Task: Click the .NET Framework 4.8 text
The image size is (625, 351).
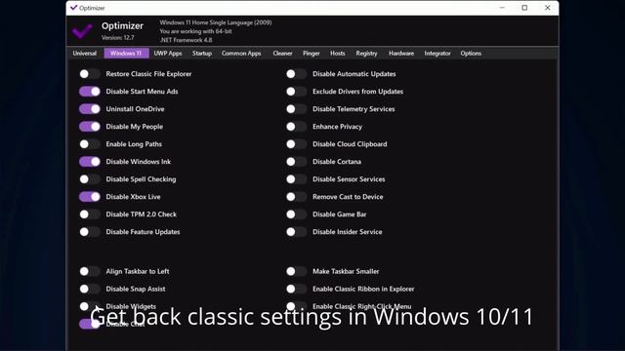Action: pyautogui.click(x=187, y=40)
